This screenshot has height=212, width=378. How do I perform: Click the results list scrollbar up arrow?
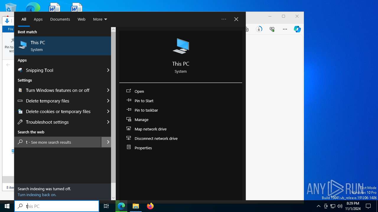click(113, 29)
